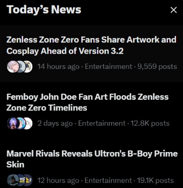
Task: Click first avatar under Femboy John Doe story
Action: (x=13, y=124)
